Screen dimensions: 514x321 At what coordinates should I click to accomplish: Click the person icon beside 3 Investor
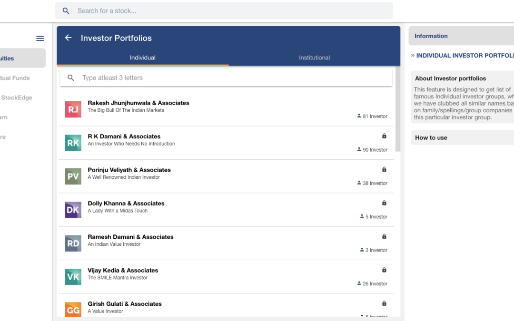click(362, 250)
